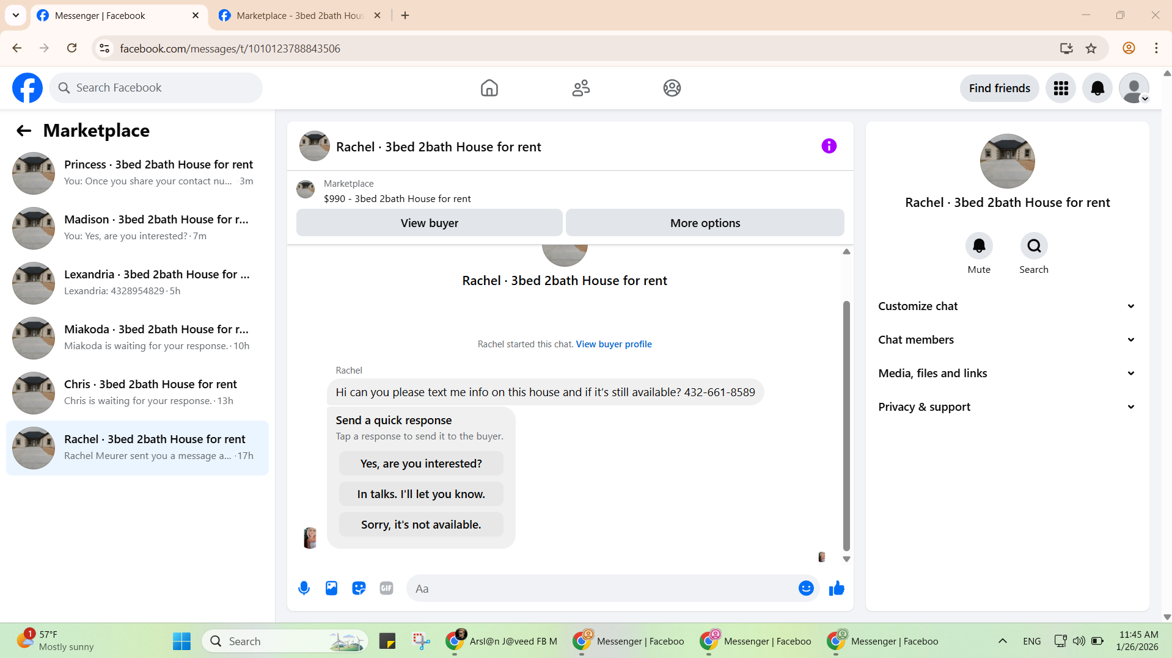
Task: Open weather widget showing 57°F
Action: pyautogui.click(x=55, y=641)
